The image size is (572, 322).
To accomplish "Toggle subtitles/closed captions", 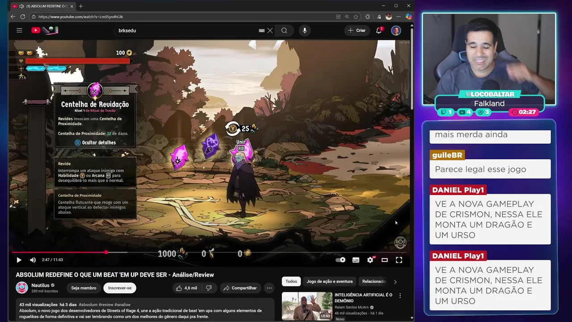I will point(356,260).
